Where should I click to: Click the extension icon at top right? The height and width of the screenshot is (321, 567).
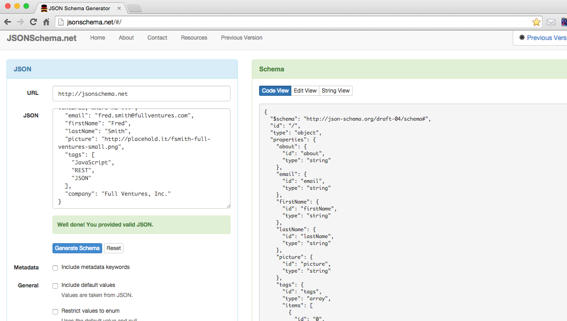point(563,22)
